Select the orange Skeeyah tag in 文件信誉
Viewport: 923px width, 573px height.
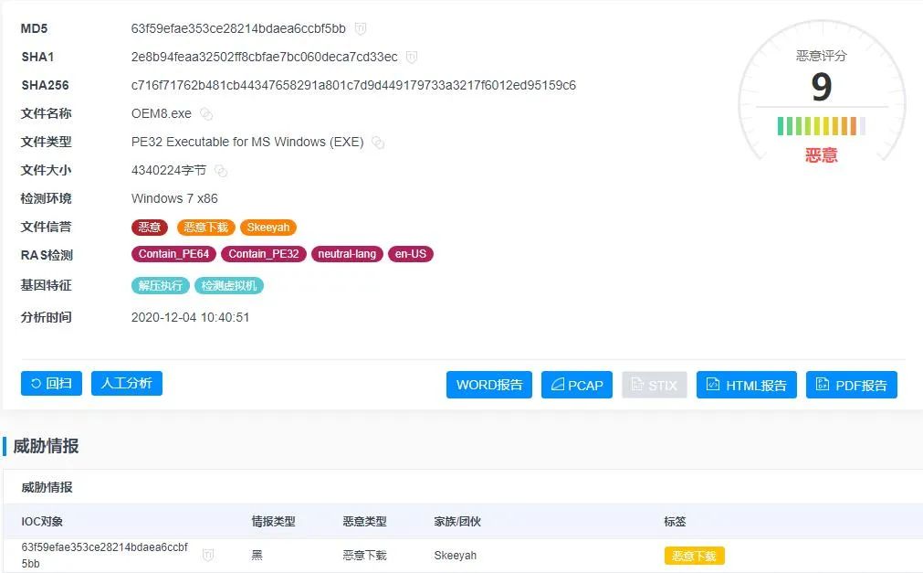pos(269,228)
